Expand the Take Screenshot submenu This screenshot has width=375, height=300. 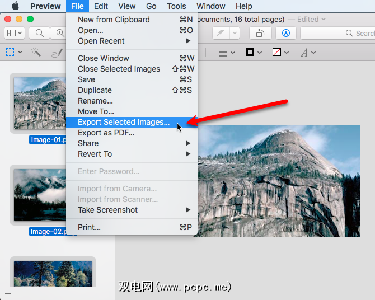(132, 210)
